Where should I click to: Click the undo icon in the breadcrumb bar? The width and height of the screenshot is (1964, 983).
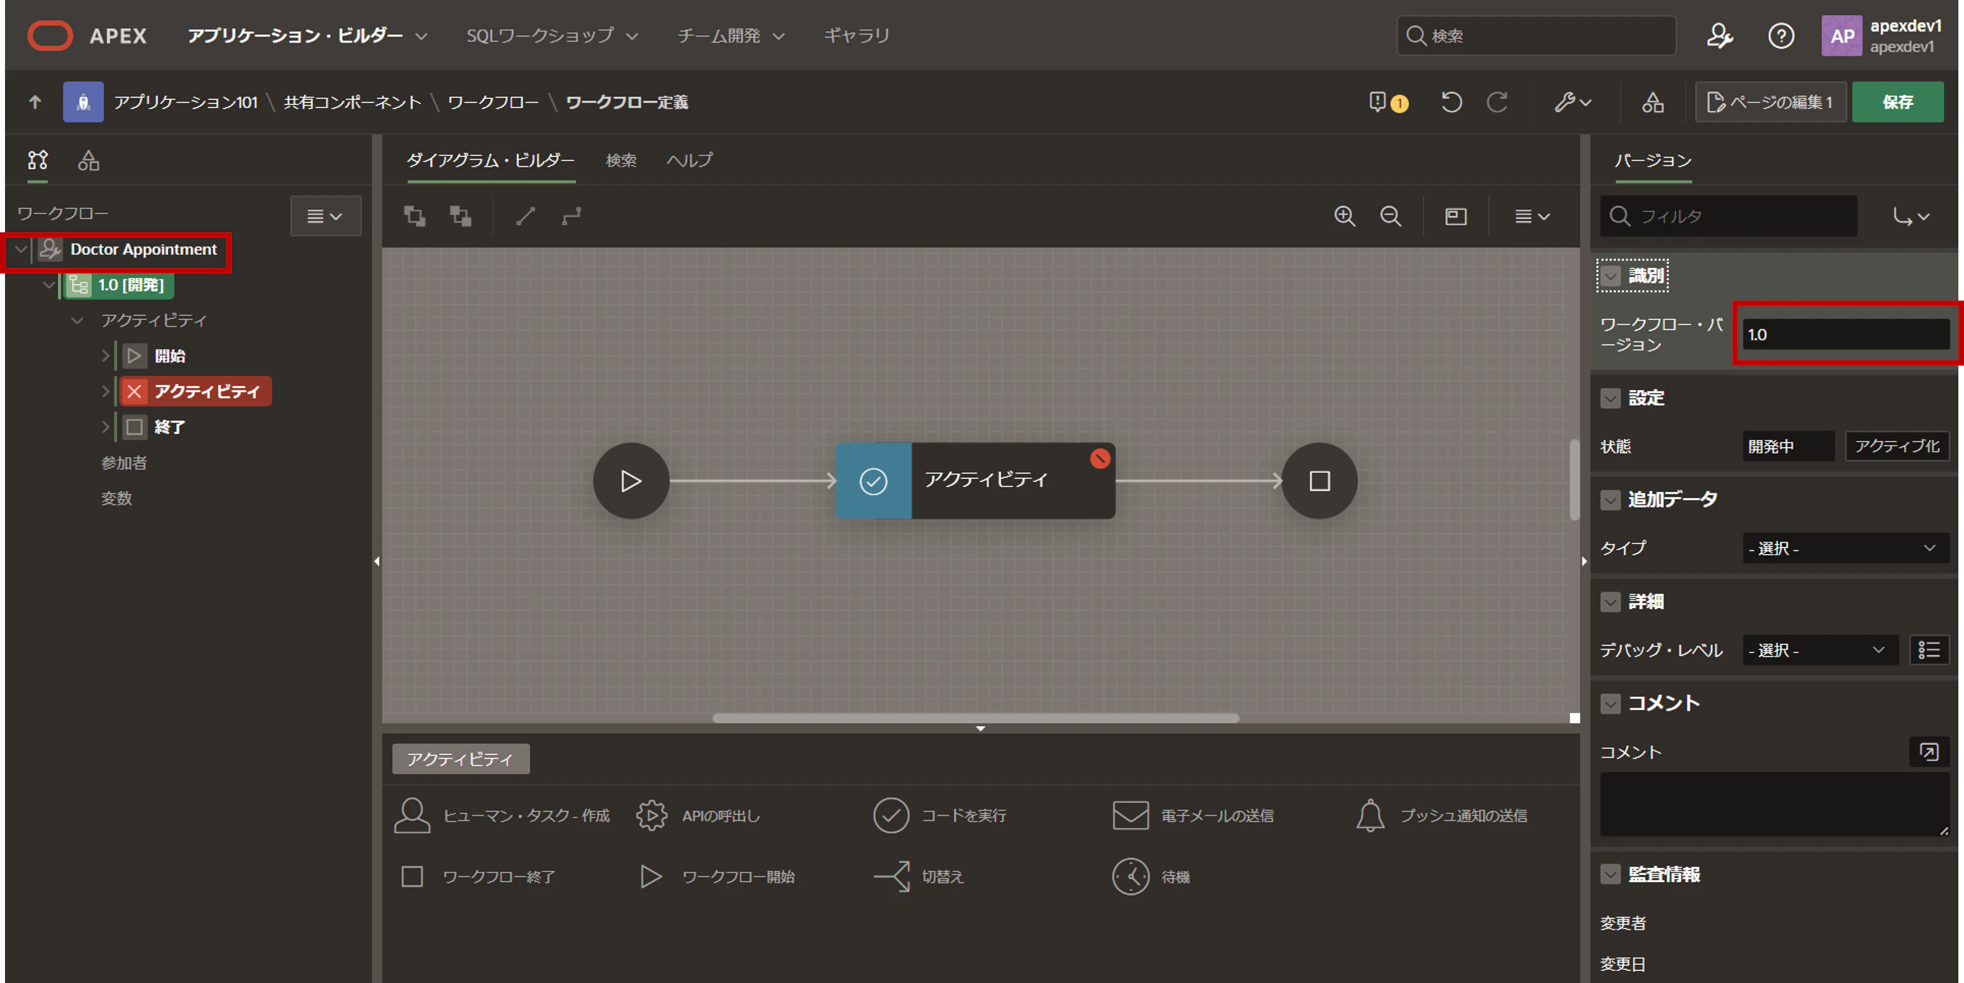(1451, 101)
